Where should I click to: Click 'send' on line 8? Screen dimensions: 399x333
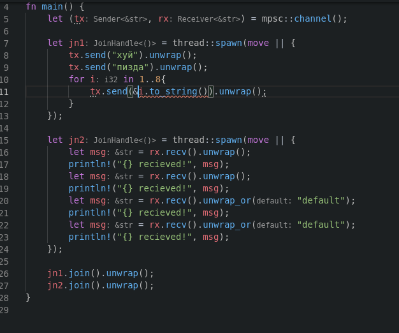pos(95,55)
